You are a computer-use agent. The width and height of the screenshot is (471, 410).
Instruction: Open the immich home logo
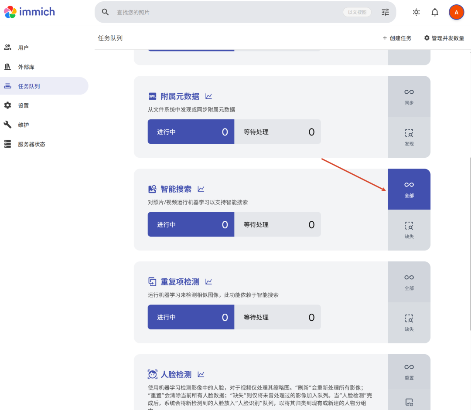point(30,12)
